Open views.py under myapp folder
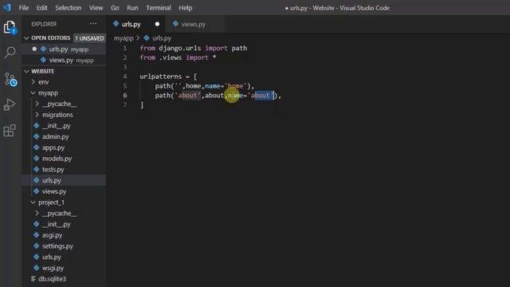The height and width of the screenshot is (287, 510). point(64,191)
